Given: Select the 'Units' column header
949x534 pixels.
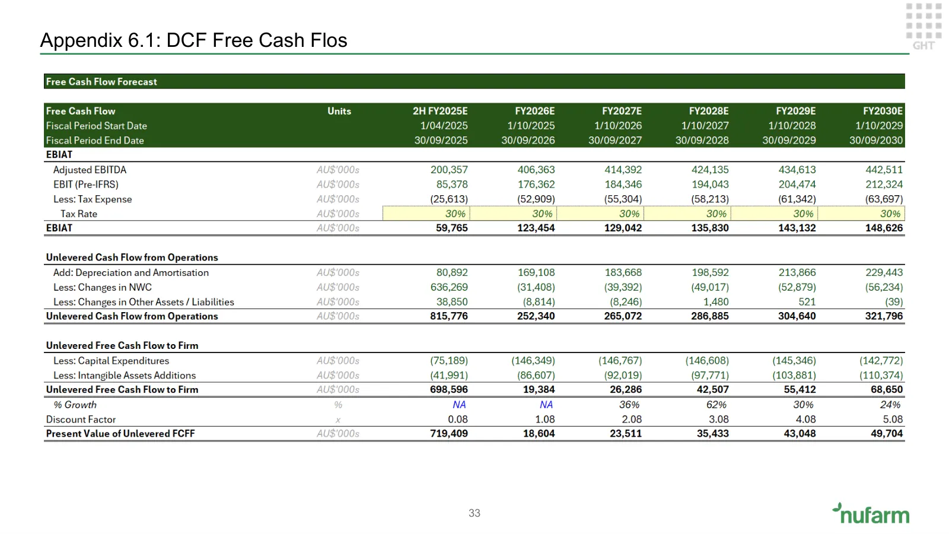Looking at the screenshot, I should tap(339, 111).
